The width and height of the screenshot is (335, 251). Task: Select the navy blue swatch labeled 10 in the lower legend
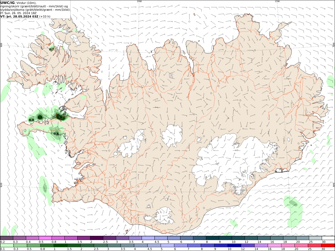(234, 246)
